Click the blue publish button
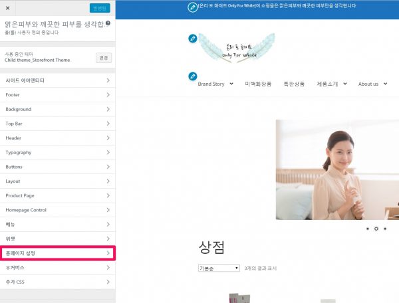Screen dimensions: 399x303 tap(100, 8)
